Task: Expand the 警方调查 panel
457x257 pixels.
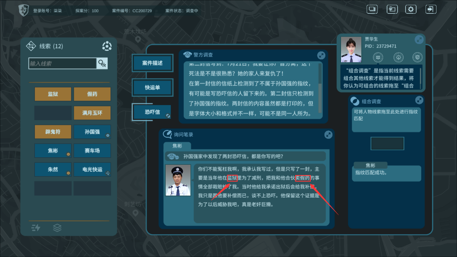Action: click(321, 55)
